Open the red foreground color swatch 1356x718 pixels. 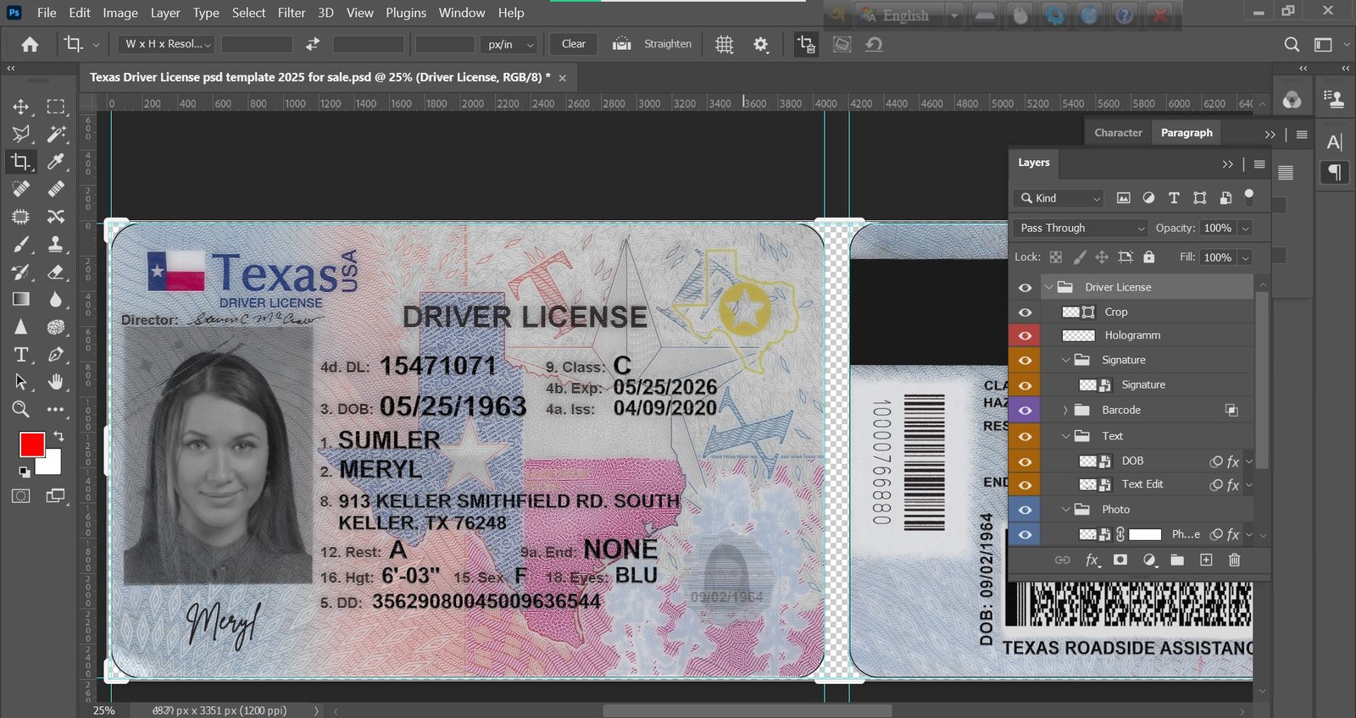coord(31,445)
